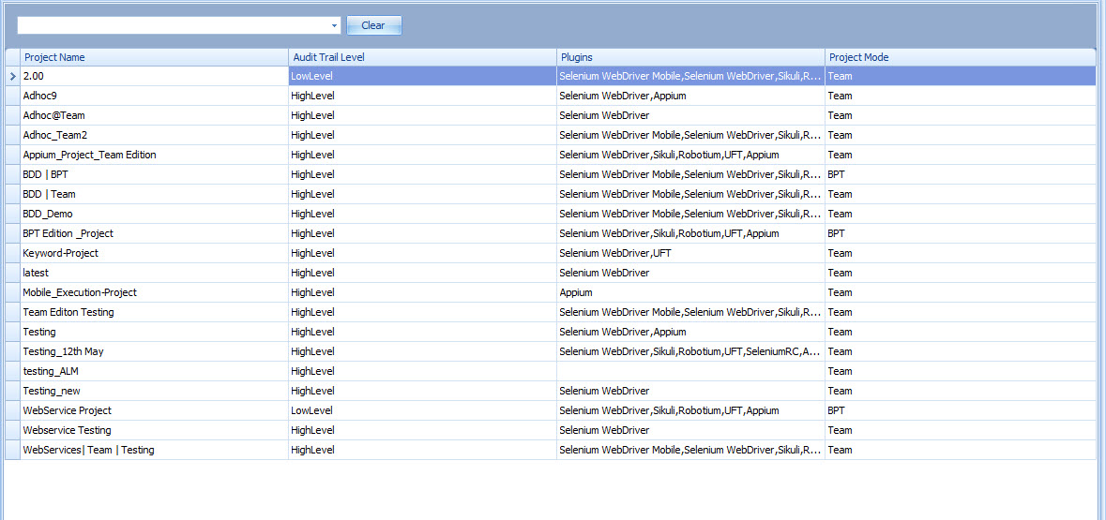Select the project named Testing
1106x520 pixels.
click(154, 332)
